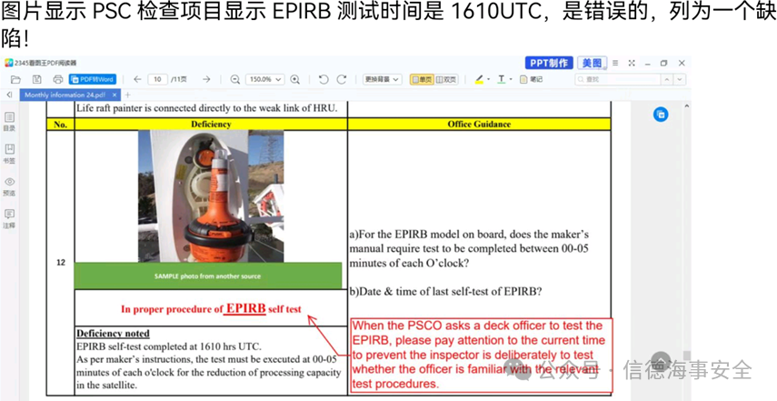The image size is (777, 401).
Task: Collapse the sidebar with the left chevron
Action: tap(9, 95)
